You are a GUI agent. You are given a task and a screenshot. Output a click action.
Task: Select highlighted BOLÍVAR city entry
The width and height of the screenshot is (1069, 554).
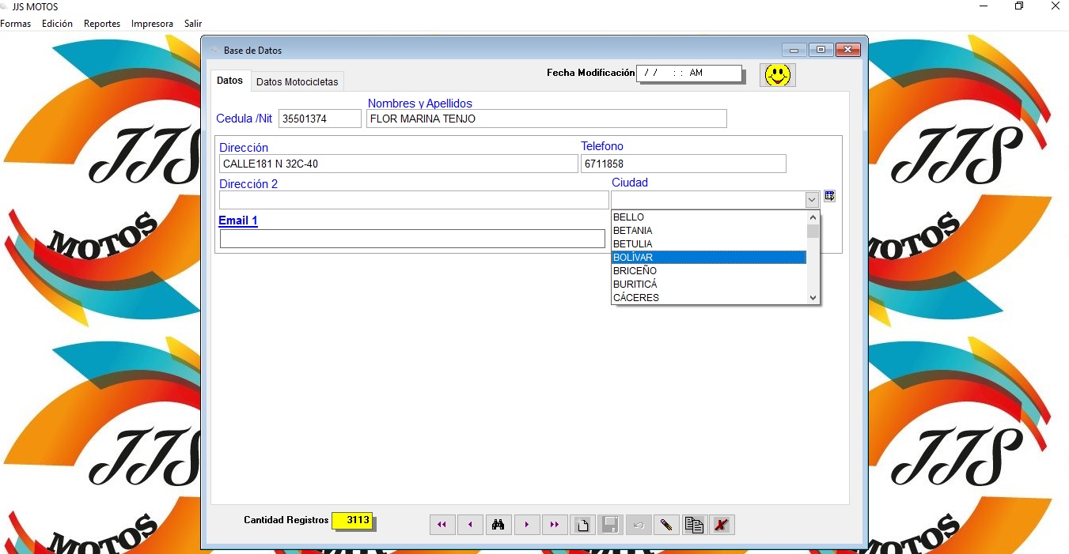[709, 258]
